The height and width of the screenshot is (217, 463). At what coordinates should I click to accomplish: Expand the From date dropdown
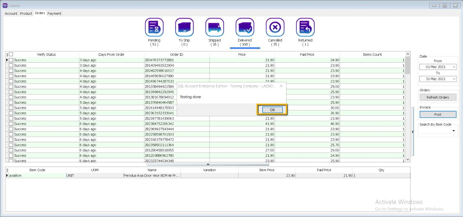click(454, 67)
